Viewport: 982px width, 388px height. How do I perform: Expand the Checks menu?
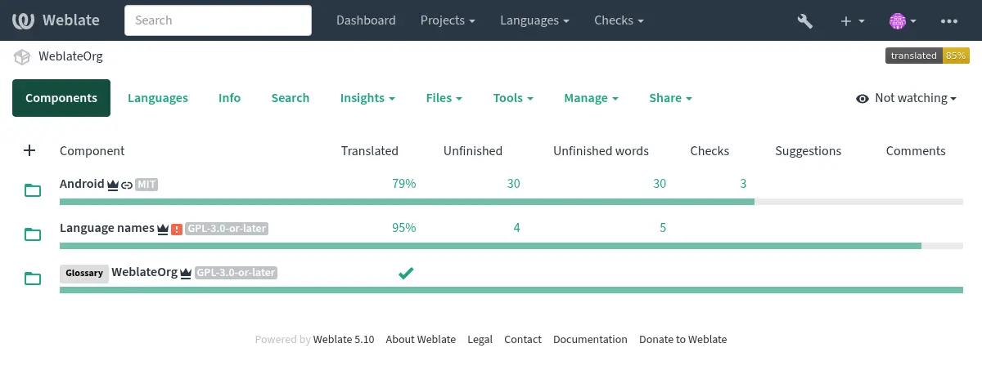pos(619,20)
